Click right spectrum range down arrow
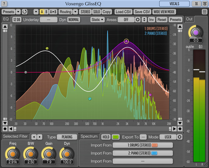The image size is (209, 168). click(180, 123)
